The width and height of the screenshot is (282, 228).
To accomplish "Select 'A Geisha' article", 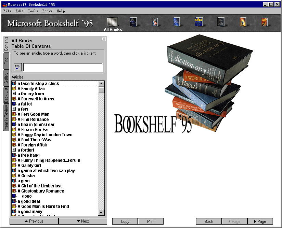I will (x=26, y=176).
